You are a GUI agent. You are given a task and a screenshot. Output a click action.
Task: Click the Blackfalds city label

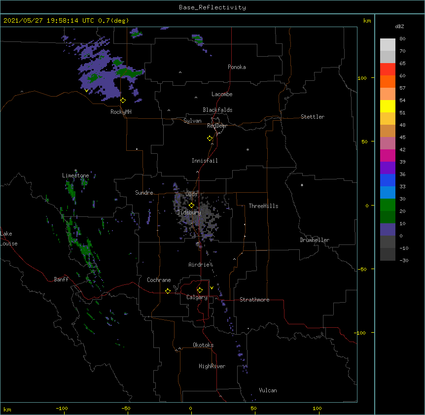(217, 110)
